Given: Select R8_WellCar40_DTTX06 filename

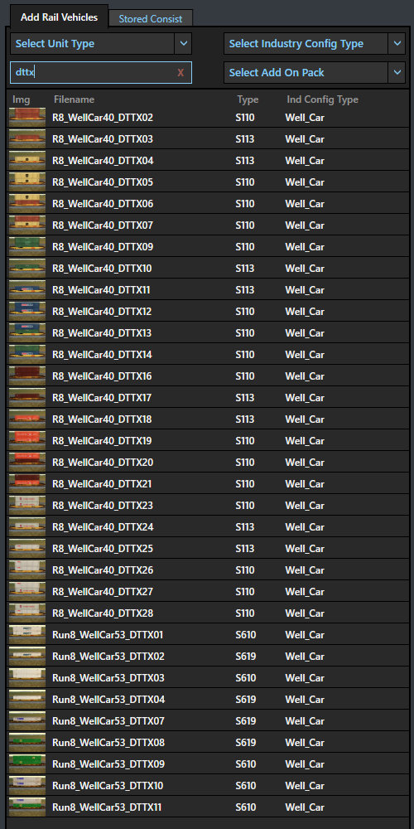Looking at the screenshot, I should [103, 204].
